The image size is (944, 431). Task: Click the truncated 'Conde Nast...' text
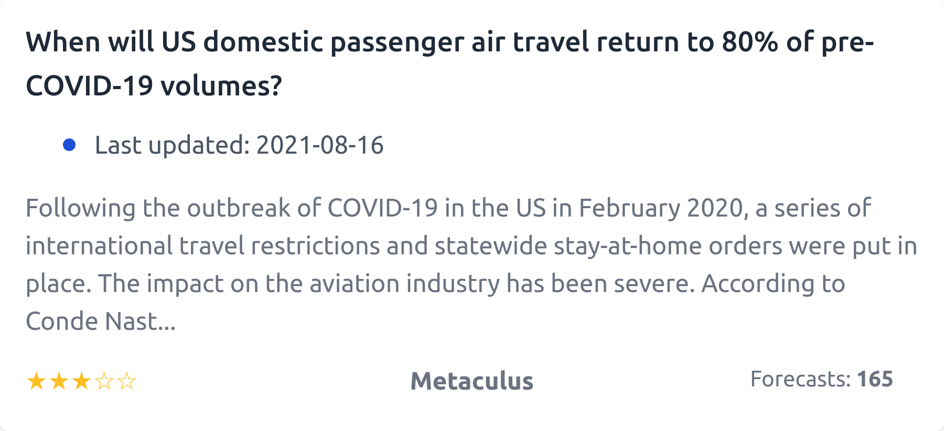click(x=101, y=321)
